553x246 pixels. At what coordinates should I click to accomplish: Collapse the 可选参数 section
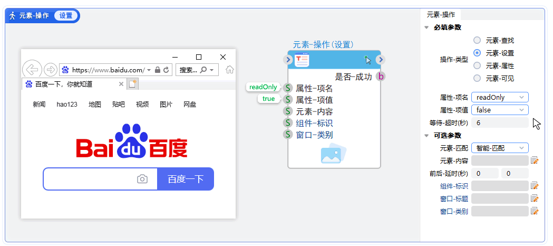pyautogui.click(x=426, y=136)
